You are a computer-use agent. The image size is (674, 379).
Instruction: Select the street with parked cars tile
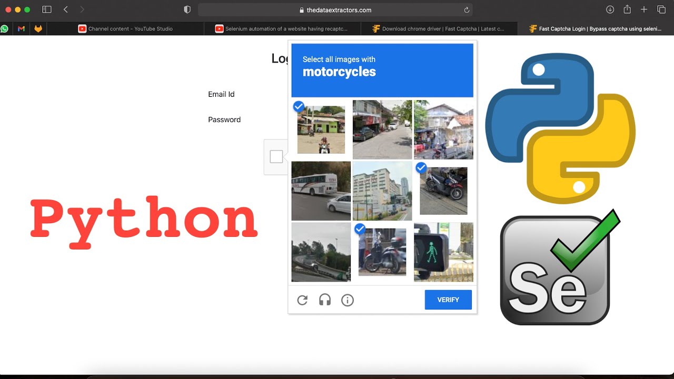tap(382, 129)
